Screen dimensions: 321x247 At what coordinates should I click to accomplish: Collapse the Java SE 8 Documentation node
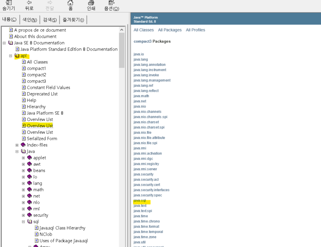pos(4,43)
